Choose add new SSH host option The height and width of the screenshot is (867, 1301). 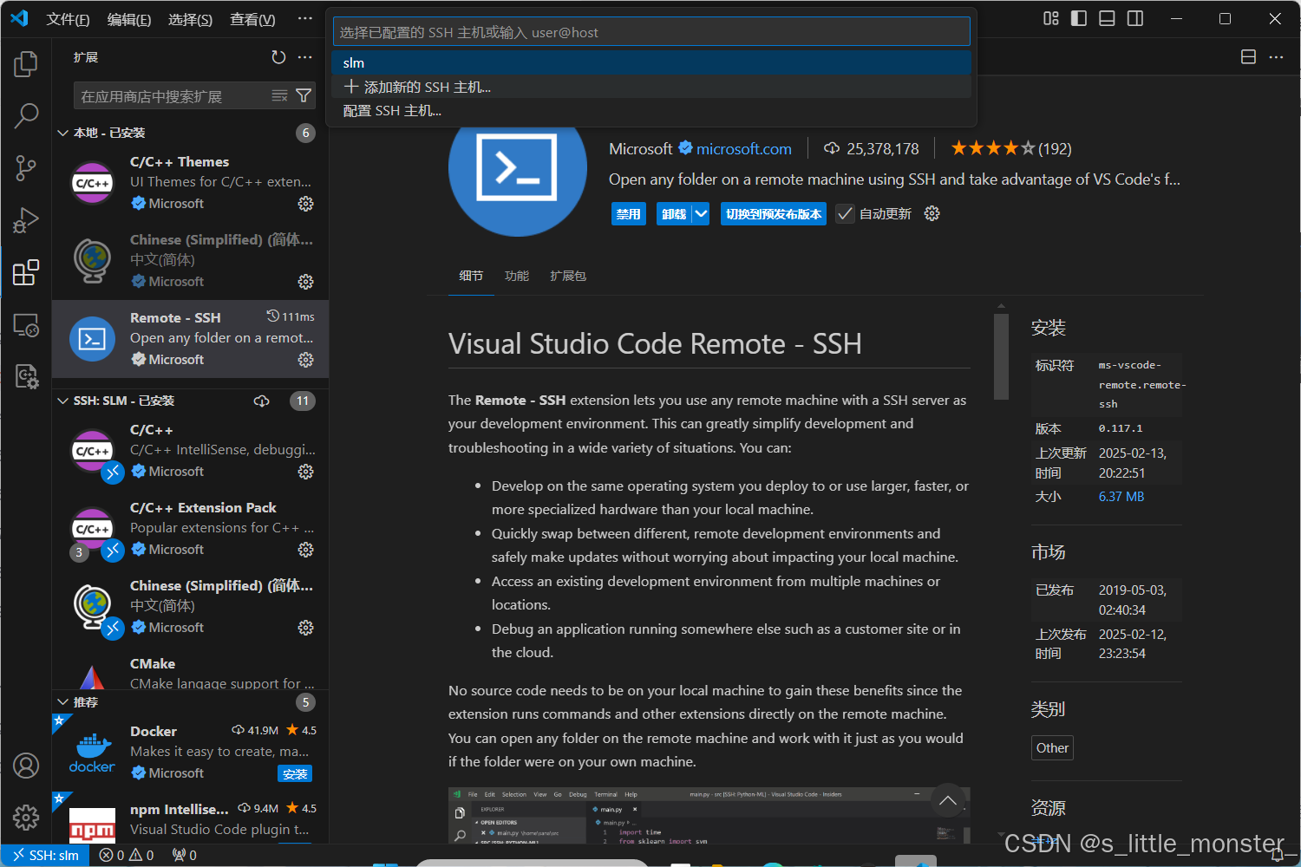(x=651, y=87)
